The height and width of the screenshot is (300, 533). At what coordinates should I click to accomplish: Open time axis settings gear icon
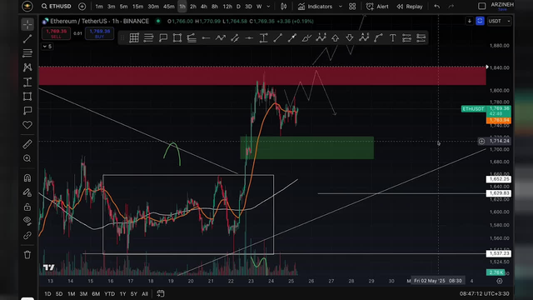click(500, 281)
